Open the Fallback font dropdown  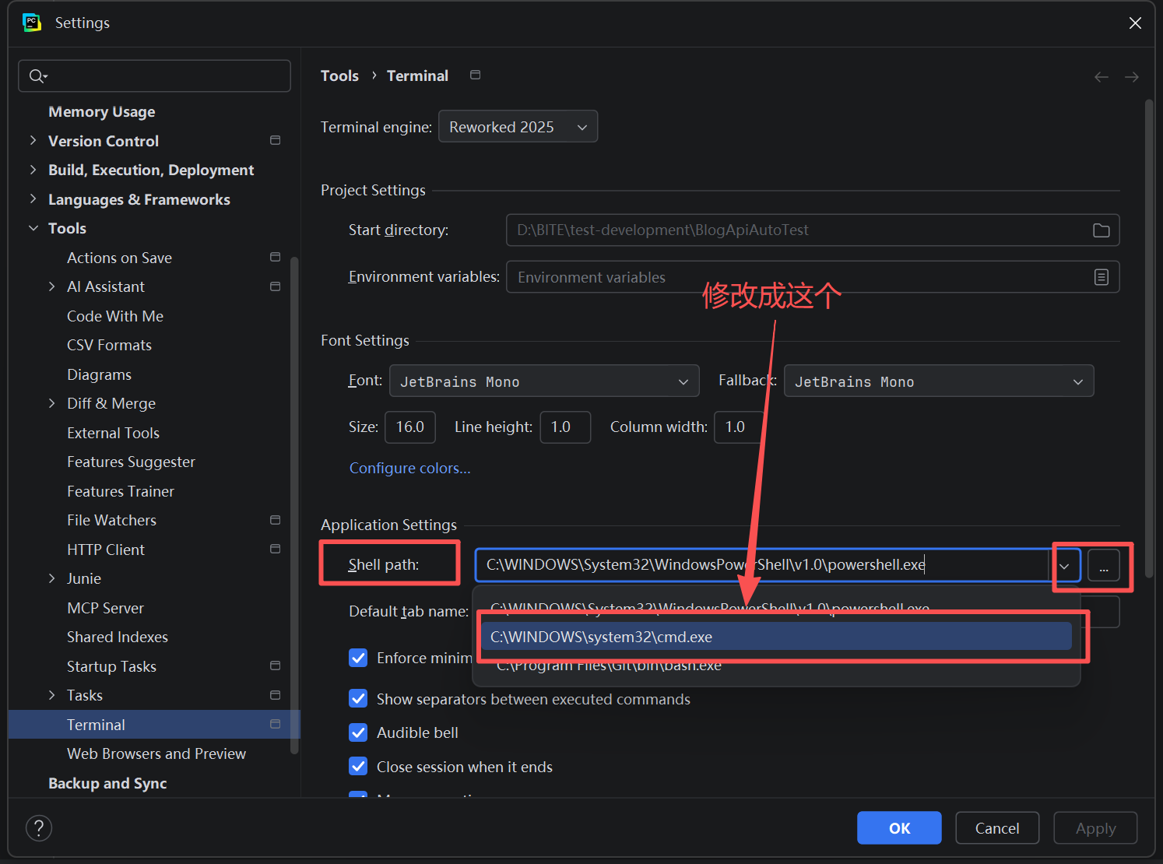tap(939, 381)
